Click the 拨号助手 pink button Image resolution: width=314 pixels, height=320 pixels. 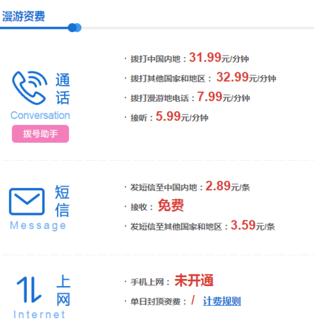[x=40, y=134]
